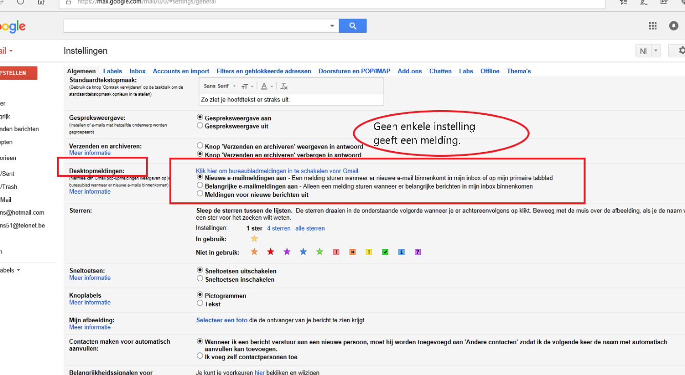
Task: Open the Google apps grid icon
Action: pyautogui.click(x=653, y=26)
